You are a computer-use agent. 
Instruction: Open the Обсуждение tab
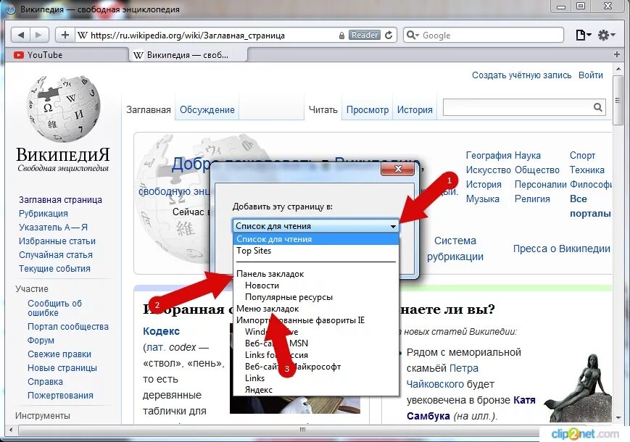coord(207,109)
